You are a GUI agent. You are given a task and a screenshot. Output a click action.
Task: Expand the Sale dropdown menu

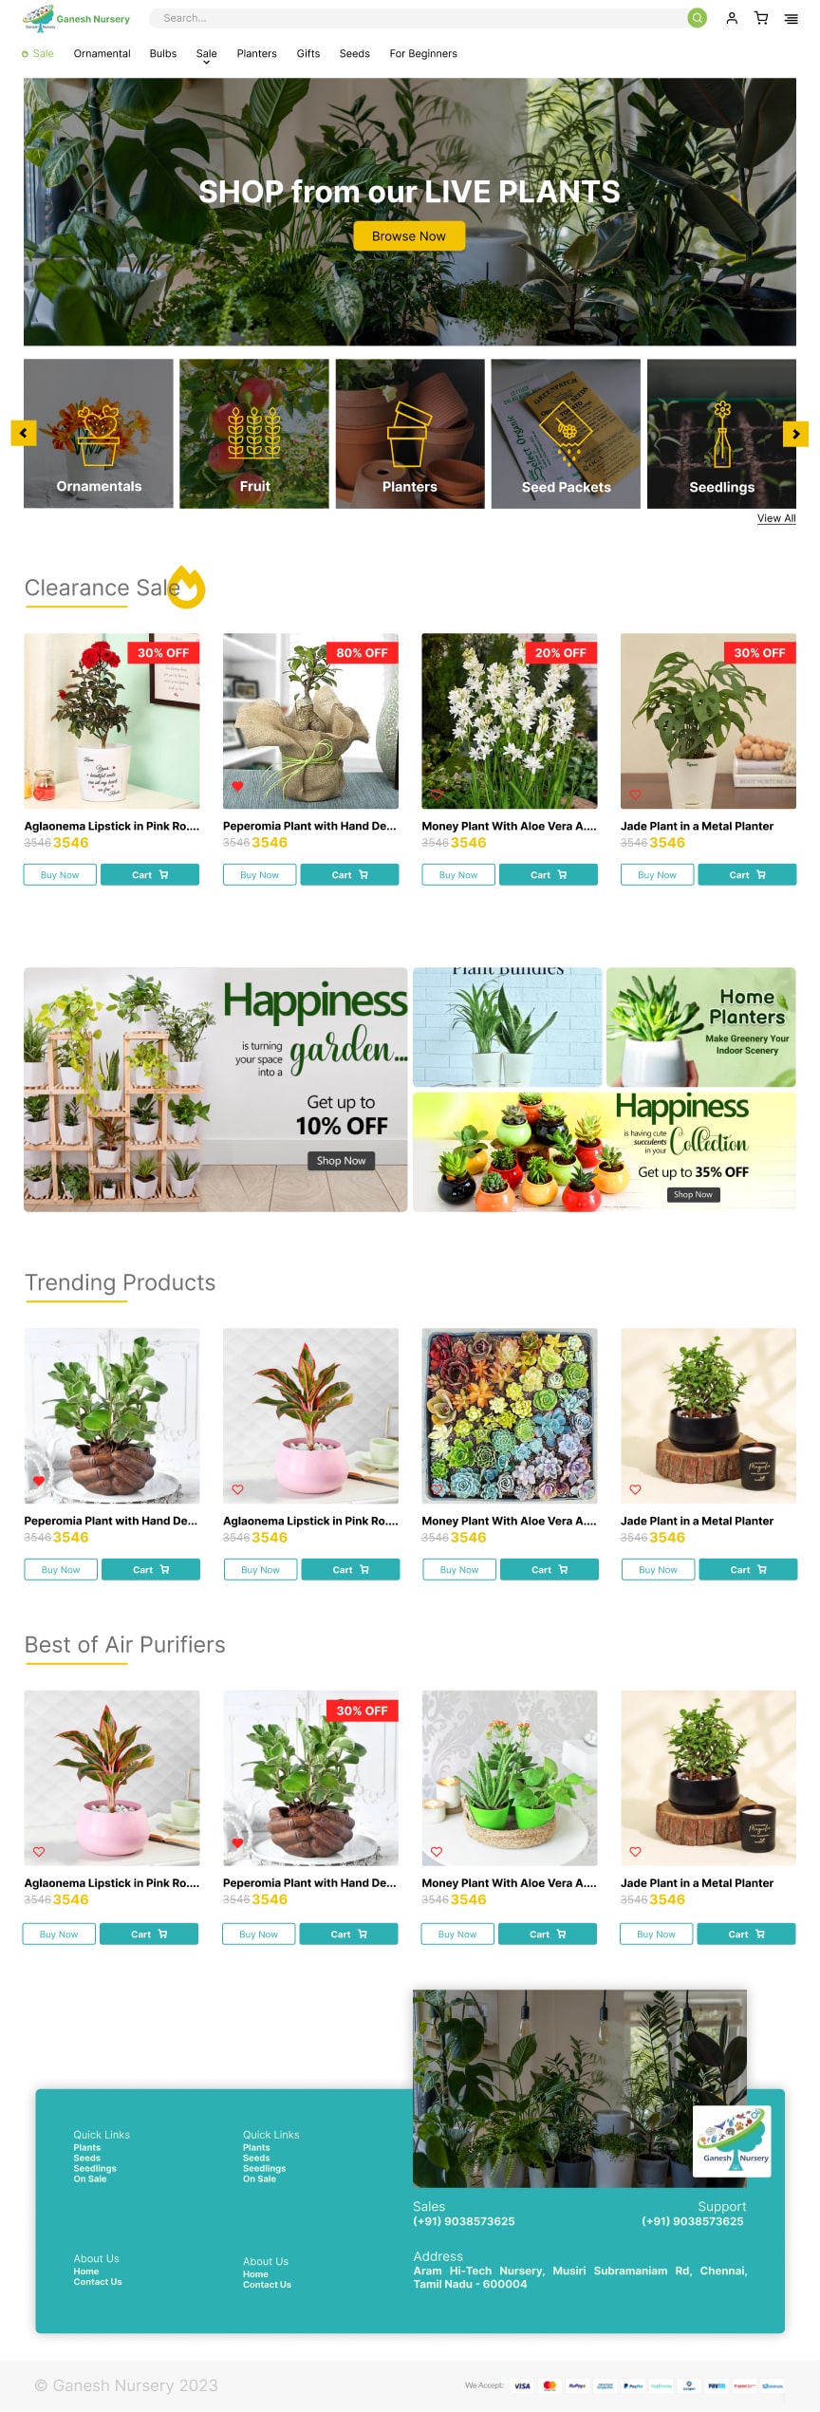click(x=207, y=56)
